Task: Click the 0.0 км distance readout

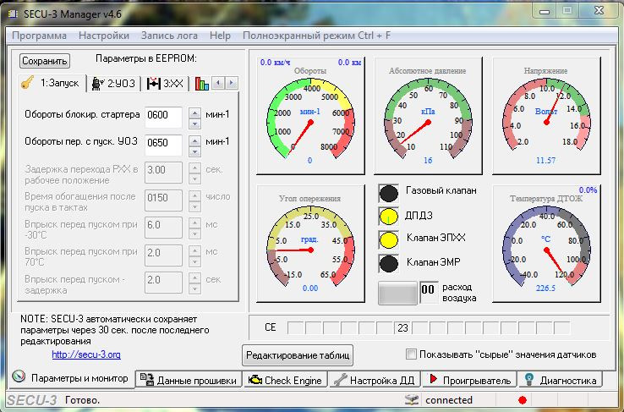Action: (x=349, y=62)
